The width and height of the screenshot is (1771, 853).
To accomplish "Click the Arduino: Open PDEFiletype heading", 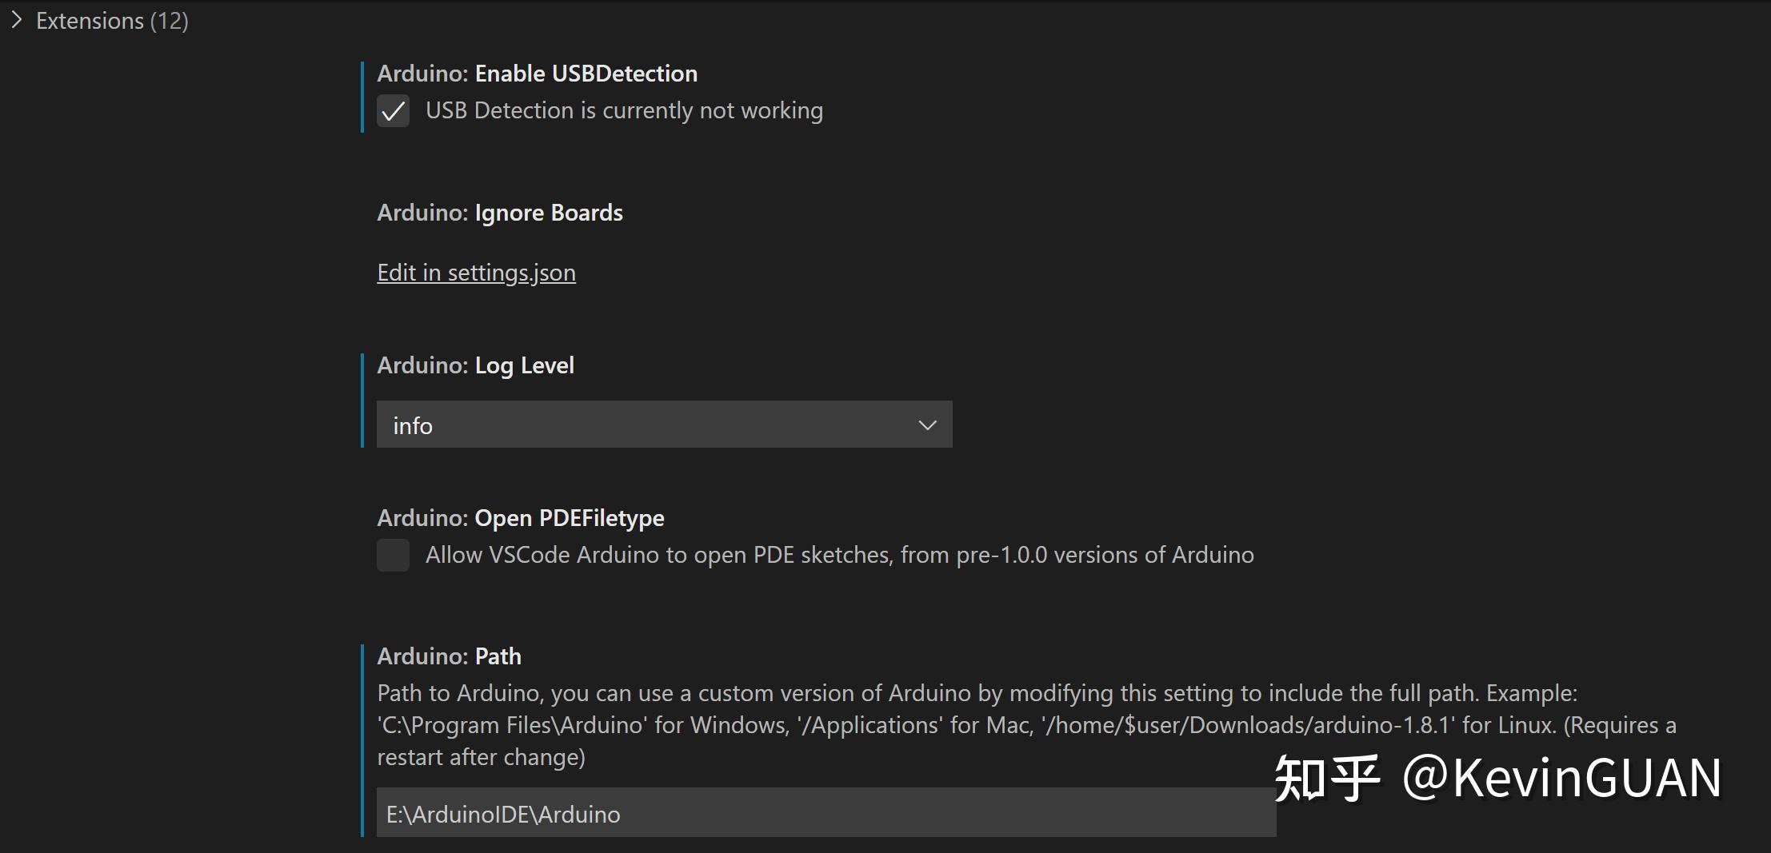I will pyautogui.click(x=520, y=517).
